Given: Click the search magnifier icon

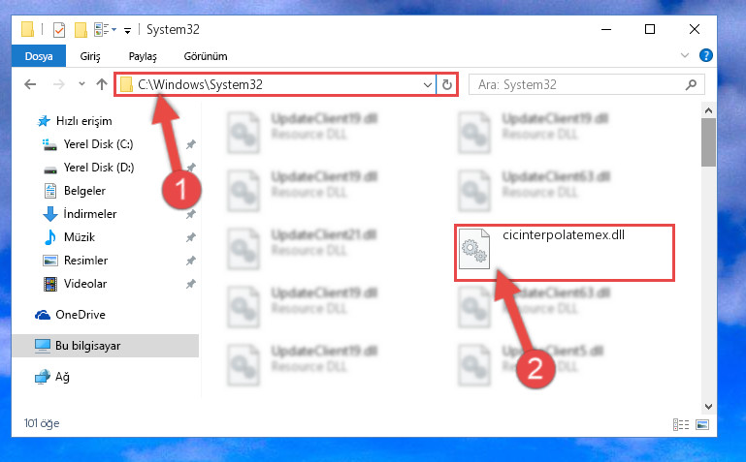Looking at the screenshot, I should [x=691, y=85].
